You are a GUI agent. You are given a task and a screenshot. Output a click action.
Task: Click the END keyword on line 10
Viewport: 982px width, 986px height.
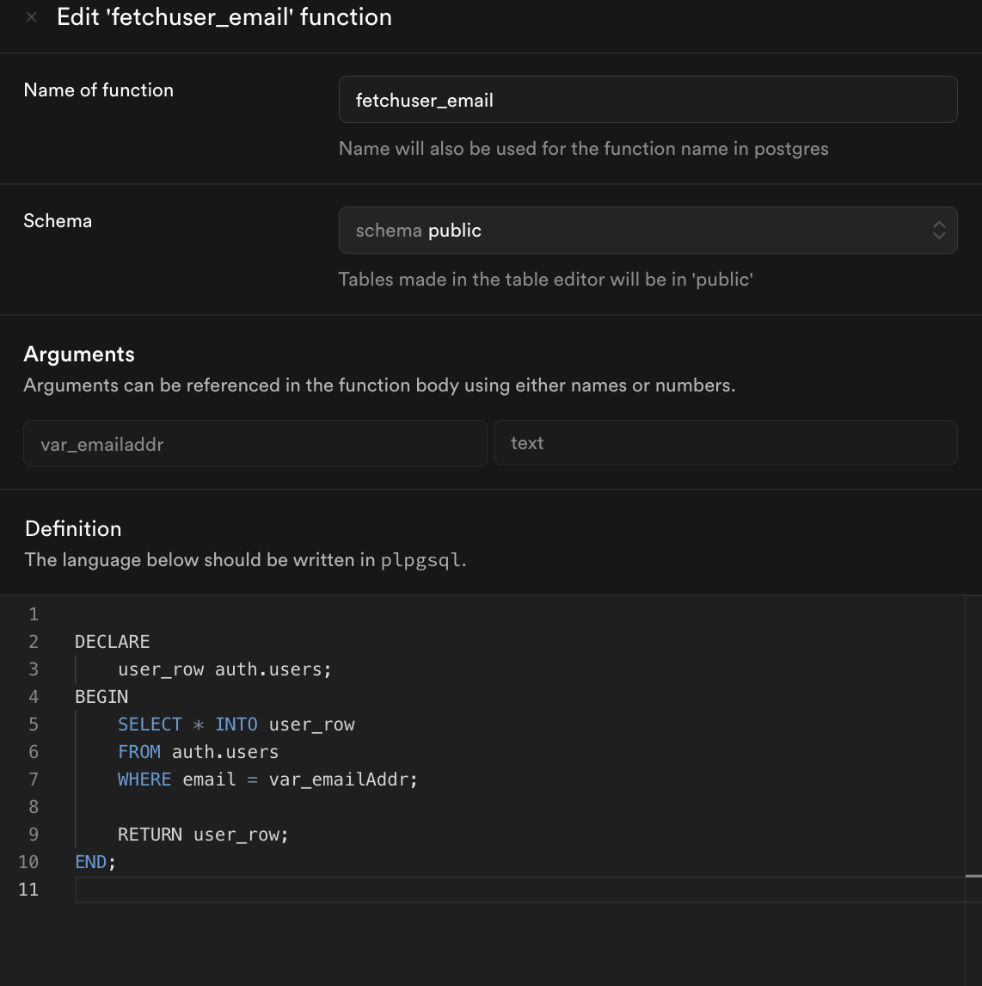[x=91, y=862]
